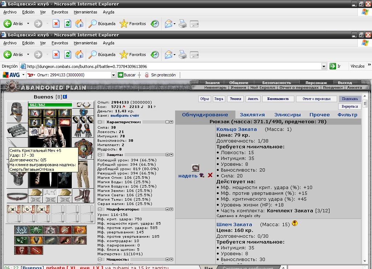Click the Зверь button
Image resolution: width=372 pixels, height=269 pixels.
click(x=219, y=99)
